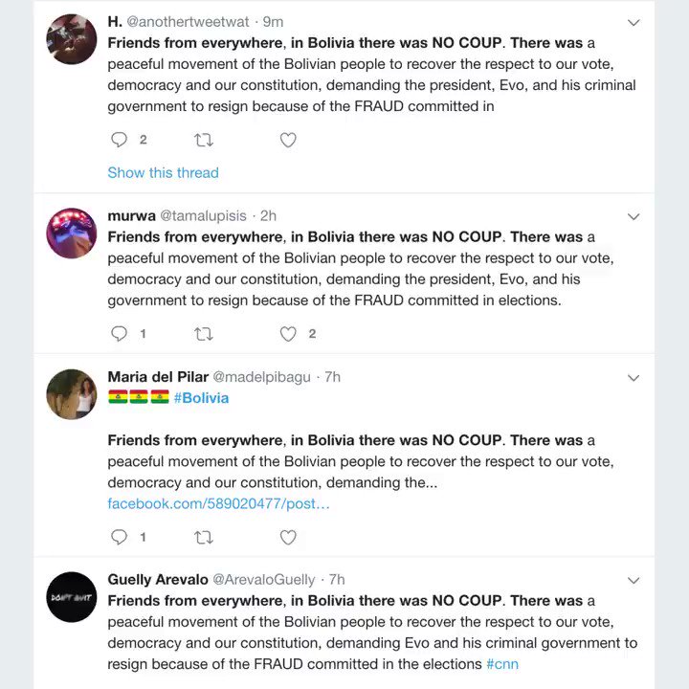Reply to murwa's tweet
Image resolution: width=689 pixels, height=689 pixels.
120,334
